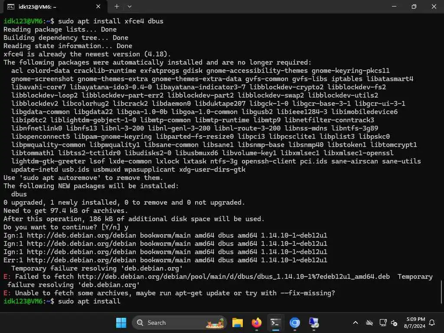This screenshot has width=444, height=333.
Task: Expand the new tab profile dropdown
Action: point(129,6)
